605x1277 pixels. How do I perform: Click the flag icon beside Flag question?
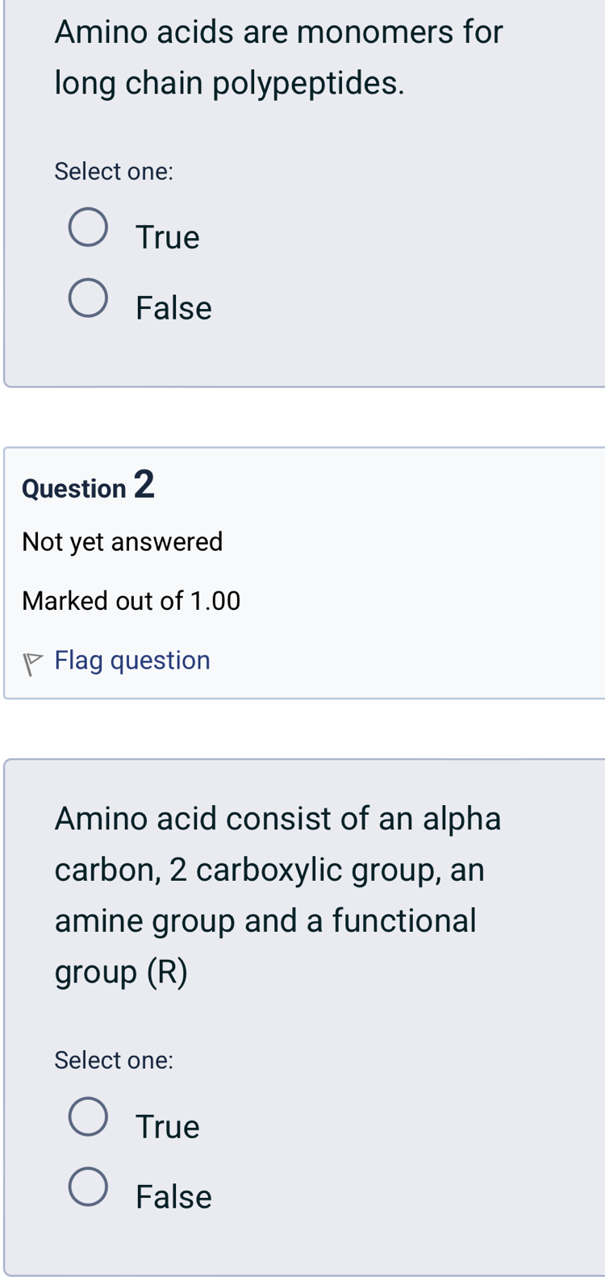click(x=32, y=662)
